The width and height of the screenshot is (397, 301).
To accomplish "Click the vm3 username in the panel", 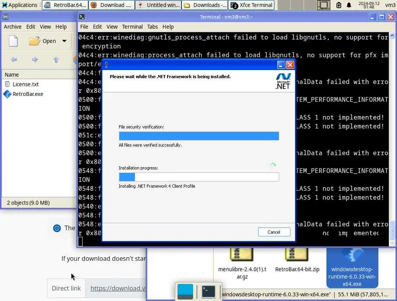I will tap(390, 5).
